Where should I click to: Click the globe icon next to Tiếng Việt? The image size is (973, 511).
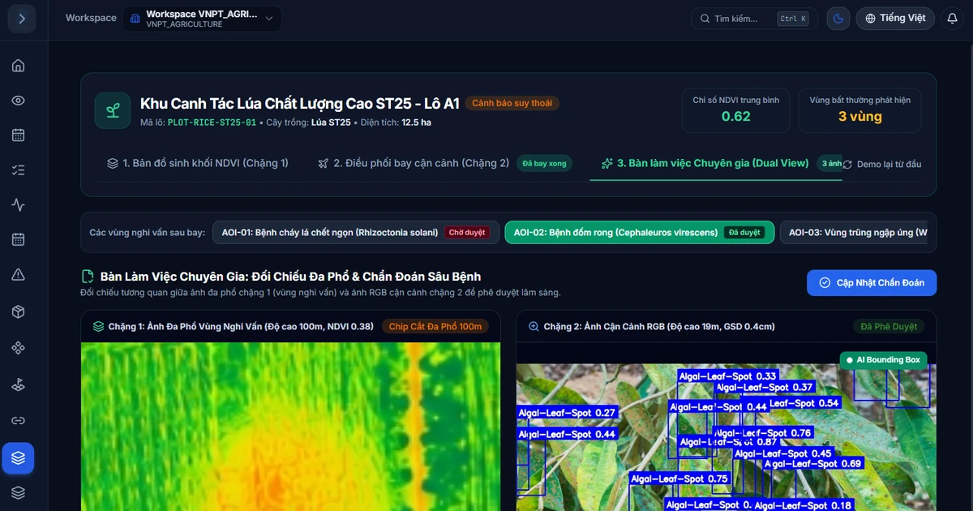871,19
